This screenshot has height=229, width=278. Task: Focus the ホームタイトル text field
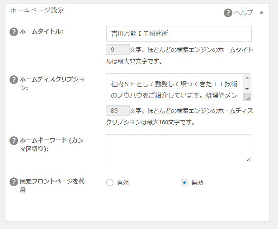coord(179,33)
